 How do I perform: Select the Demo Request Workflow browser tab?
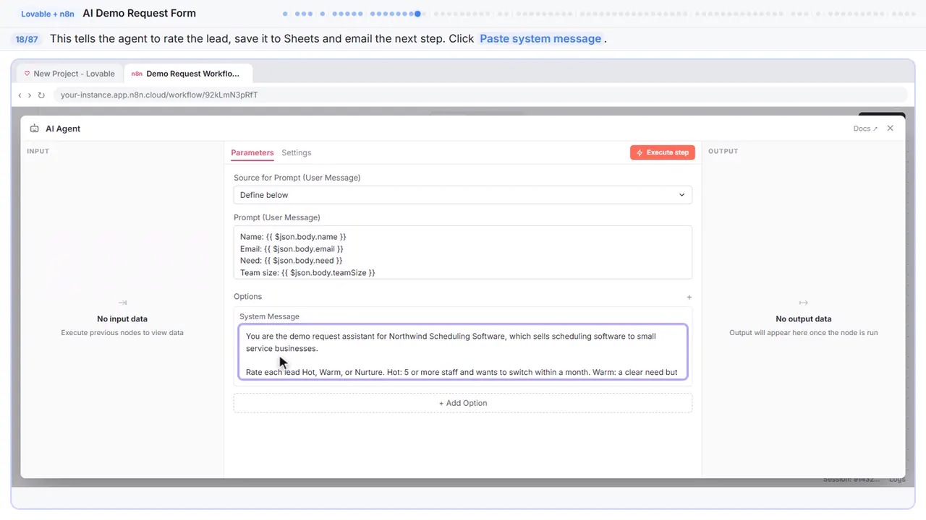click(x=188, y=74)
